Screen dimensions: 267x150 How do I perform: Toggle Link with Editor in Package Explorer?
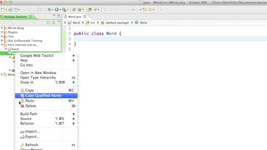coord(53,23)
